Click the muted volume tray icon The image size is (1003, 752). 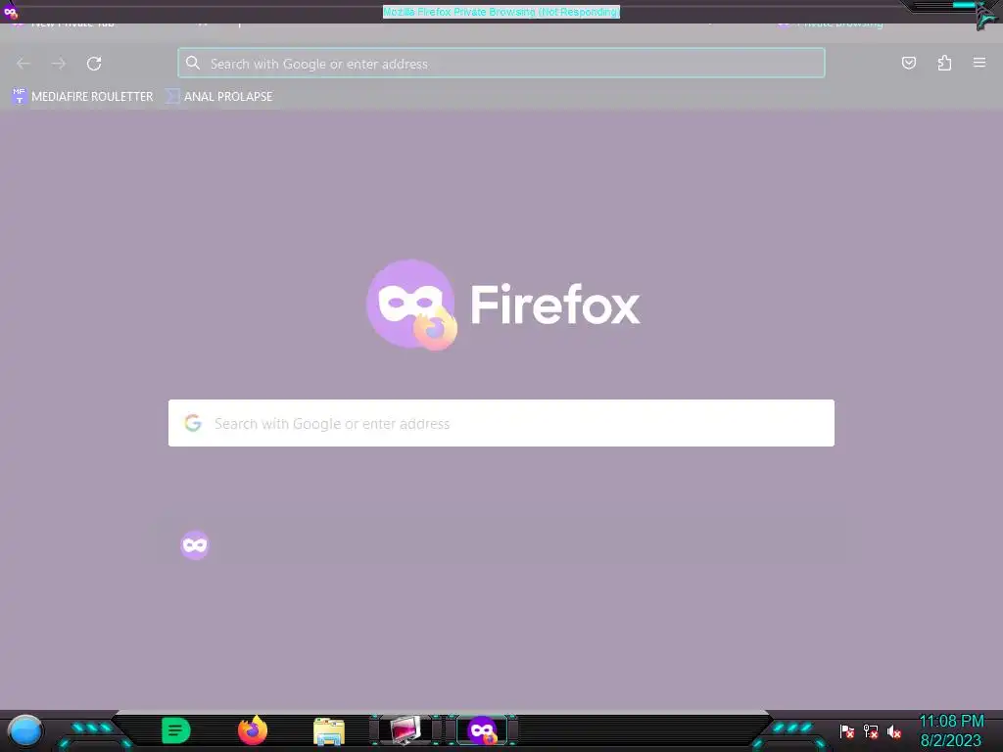(x=894, y=731)
